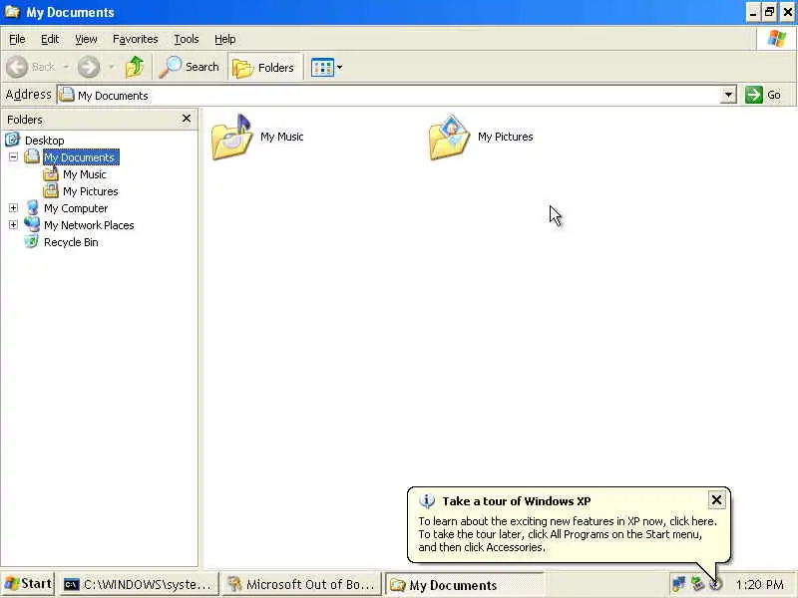Select My Music in the folder tree
798x598 pixels.
[x=85, y=174]
